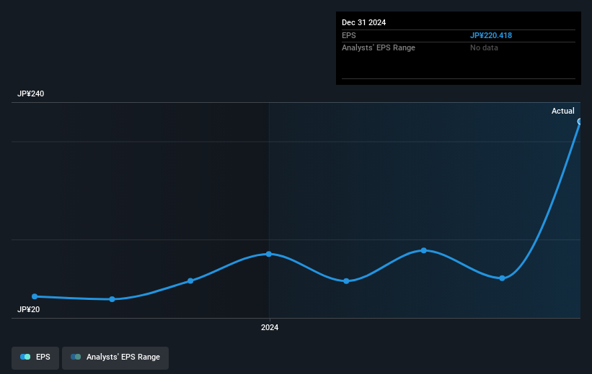Select the EPS data point on the 2024 line
Viewport: 592px width, 374px height.
tap(269, 254)
